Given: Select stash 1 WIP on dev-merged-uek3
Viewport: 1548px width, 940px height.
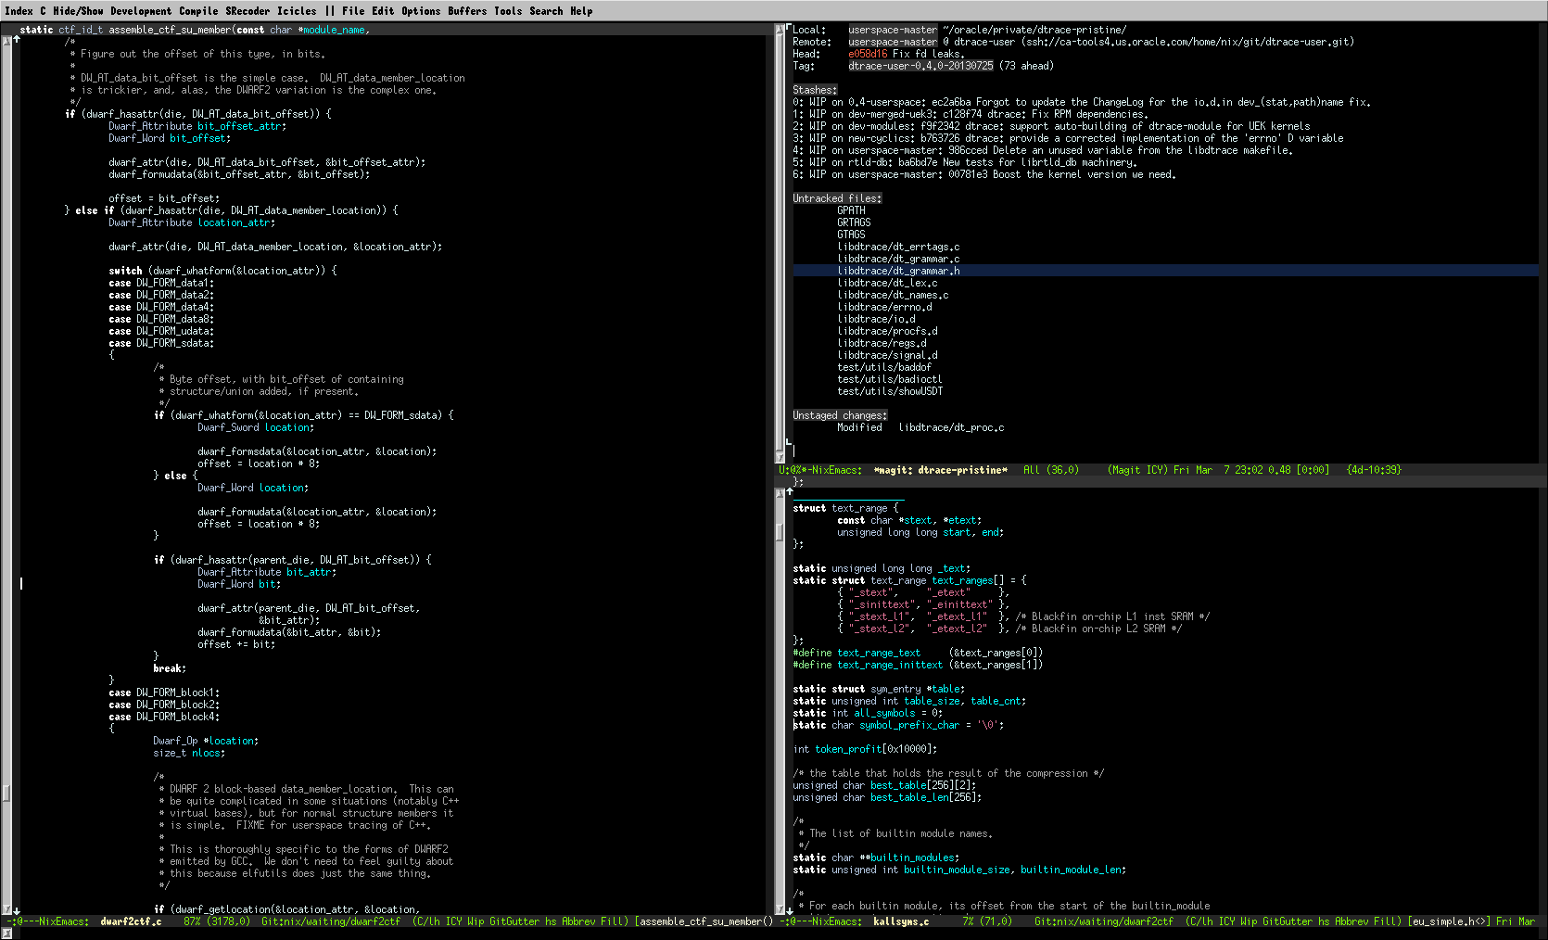Looking at the screenshot, I should pyautogui.click(x=970, y=114).
